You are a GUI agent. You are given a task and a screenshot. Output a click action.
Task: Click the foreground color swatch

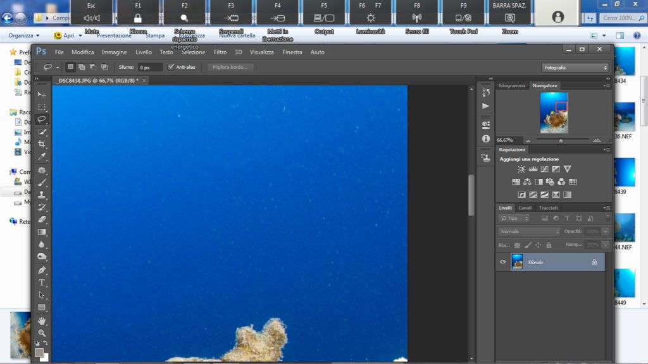pos(39,352)
